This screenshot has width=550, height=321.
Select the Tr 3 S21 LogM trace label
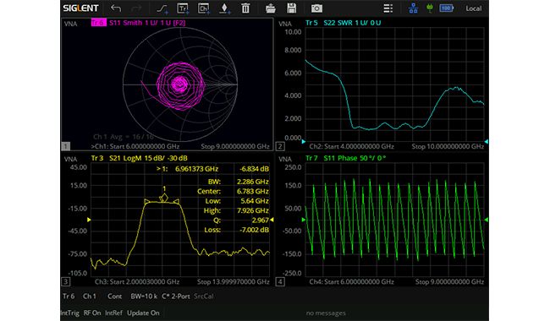[140, 158]
